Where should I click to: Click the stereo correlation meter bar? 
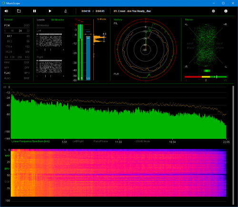tap(206, 77)
